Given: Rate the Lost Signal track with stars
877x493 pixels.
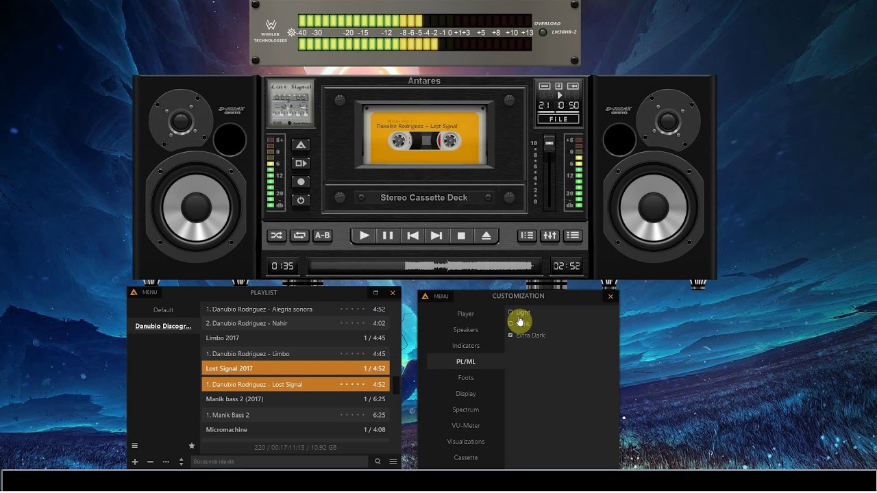Looking at the screenshot, I should click(352, 384).
